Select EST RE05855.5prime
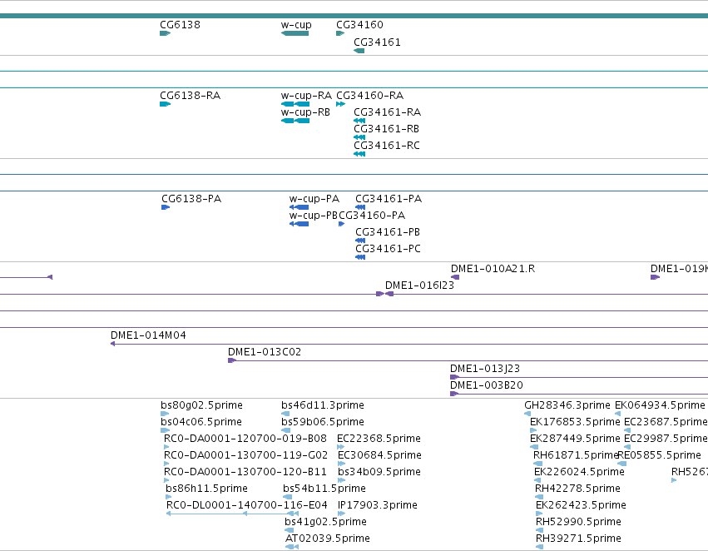 659,455
